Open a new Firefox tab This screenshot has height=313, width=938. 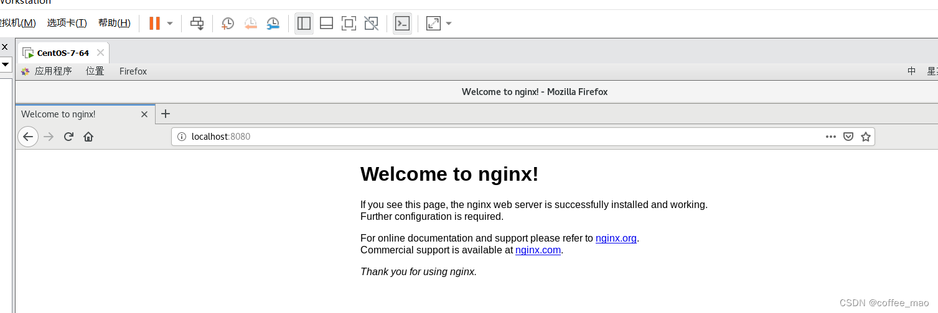coord(166,114)
